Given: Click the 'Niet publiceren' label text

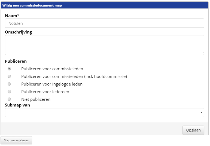Looking at the screenshot, I should (36, 99).
